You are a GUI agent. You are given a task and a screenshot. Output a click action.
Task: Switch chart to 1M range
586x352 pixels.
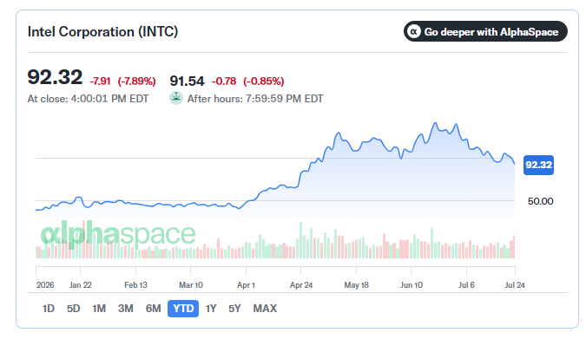tap(99, 309)
